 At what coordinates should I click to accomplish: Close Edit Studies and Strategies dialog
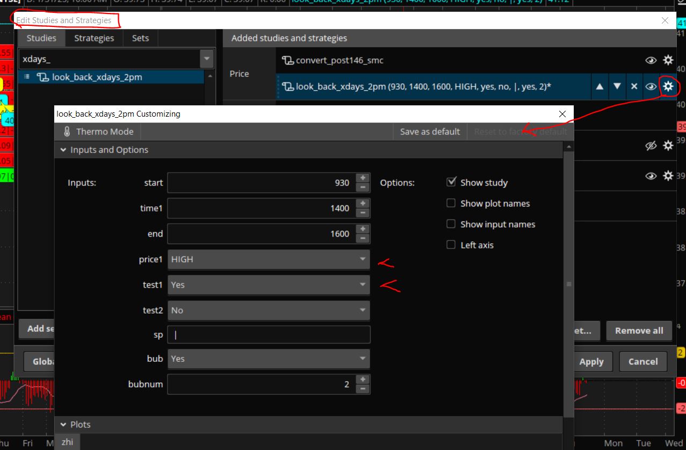[665, 20]
